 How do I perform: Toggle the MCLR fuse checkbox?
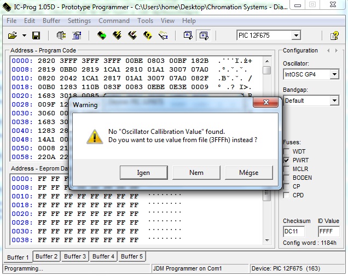[286, 169]
